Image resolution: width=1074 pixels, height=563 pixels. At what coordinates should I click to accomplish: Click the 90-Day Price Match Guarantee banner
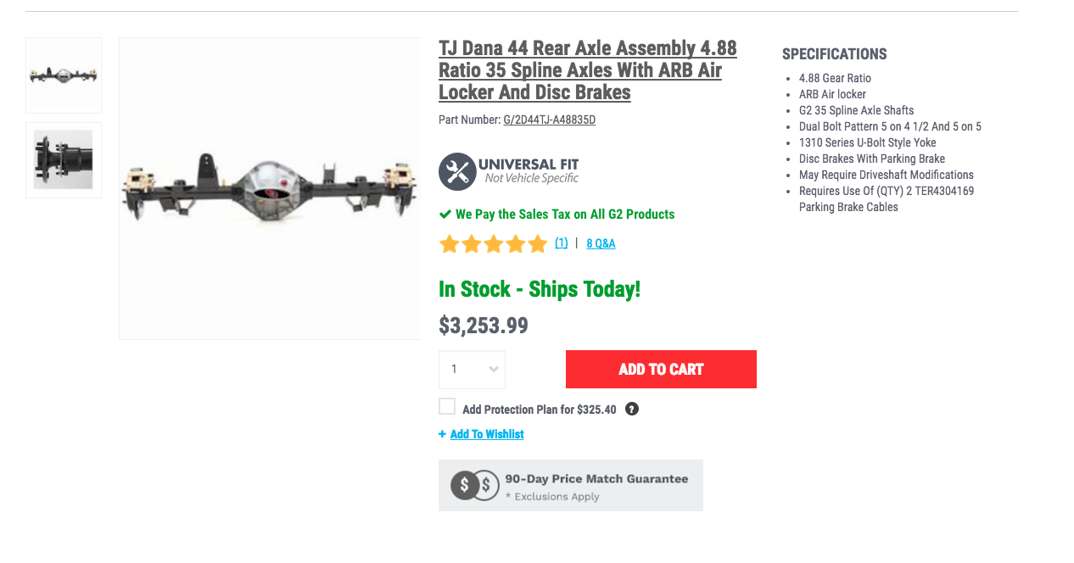[x=570, y=485]
